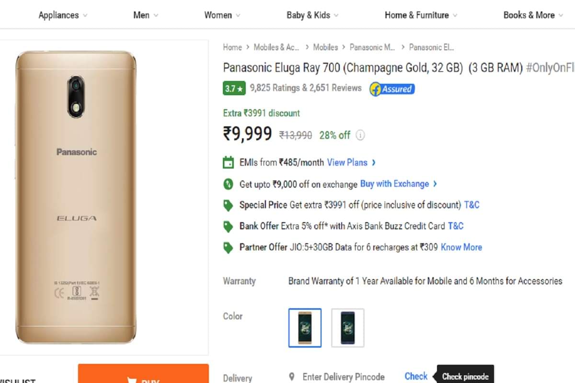Click the Partner Offer tag icon
The image size is (575, 383).
pos(228,247)
